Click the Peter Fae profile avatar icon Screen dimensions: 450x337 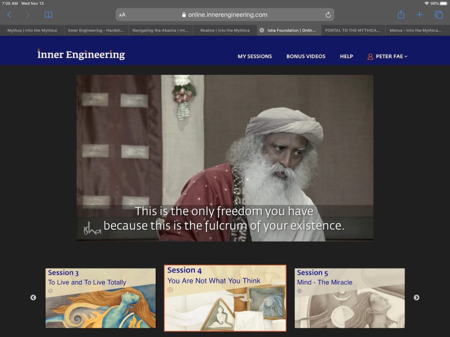[370, 57]
